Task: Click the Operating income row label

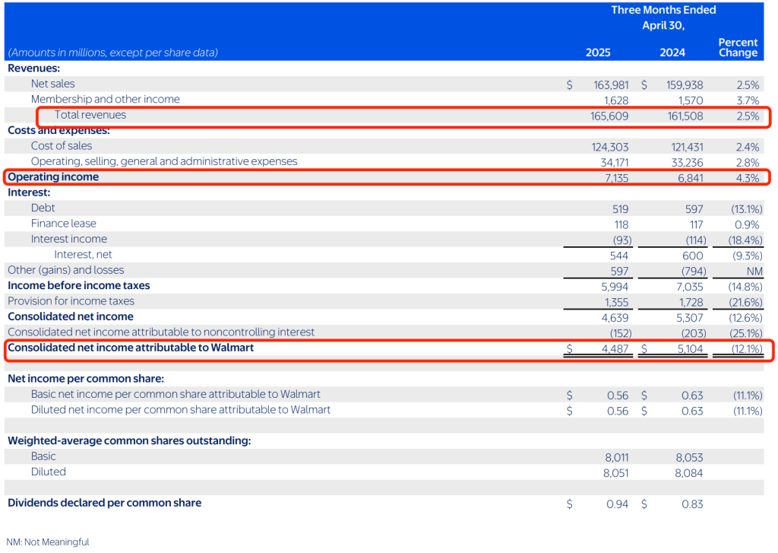Action: pos(53,176)
